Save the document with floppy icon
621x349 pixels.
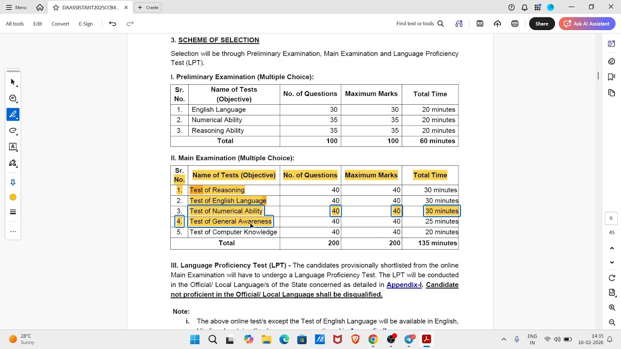[480, 24]
